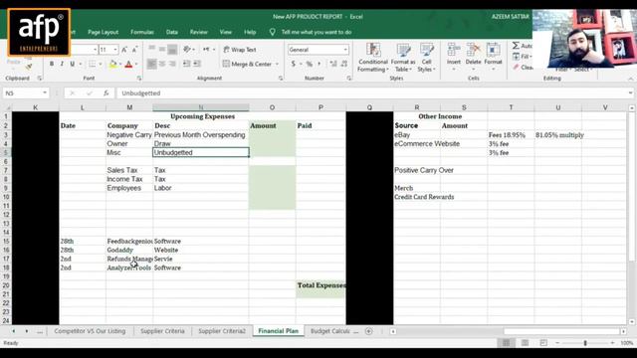Center text horizontally
Viewport: 637px width, 358px height.
(x=162, y=64)
